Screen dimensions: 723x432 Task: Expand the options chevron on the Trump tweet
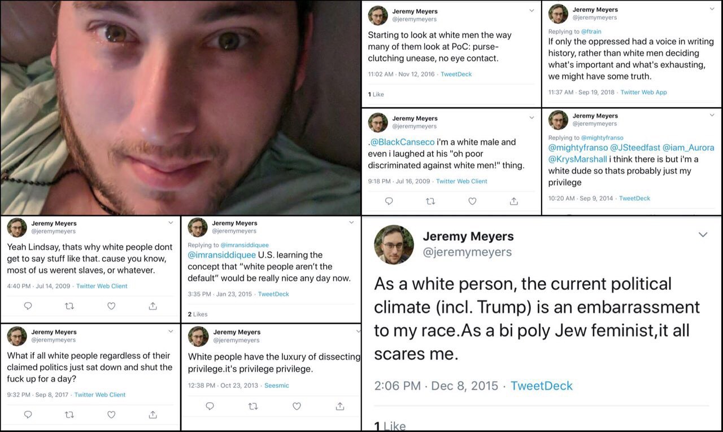tap(703, 234)
